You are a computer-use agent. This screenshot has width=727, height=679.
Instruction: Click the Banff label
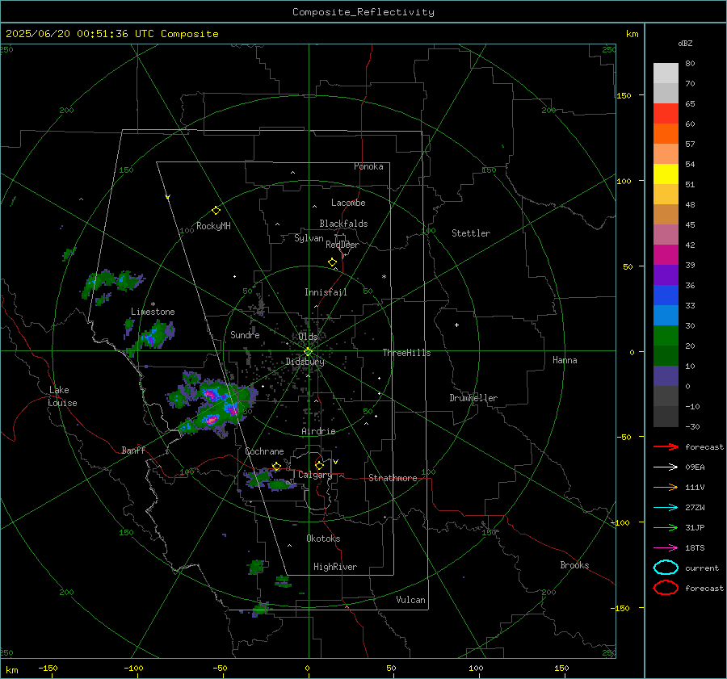tap(133, 450)
